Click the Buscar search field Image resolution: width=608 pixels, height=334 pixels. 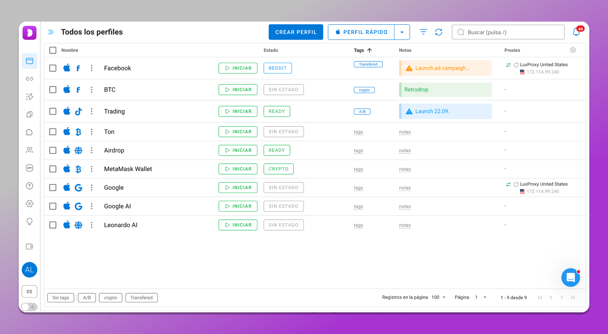(x=508, y=32)
